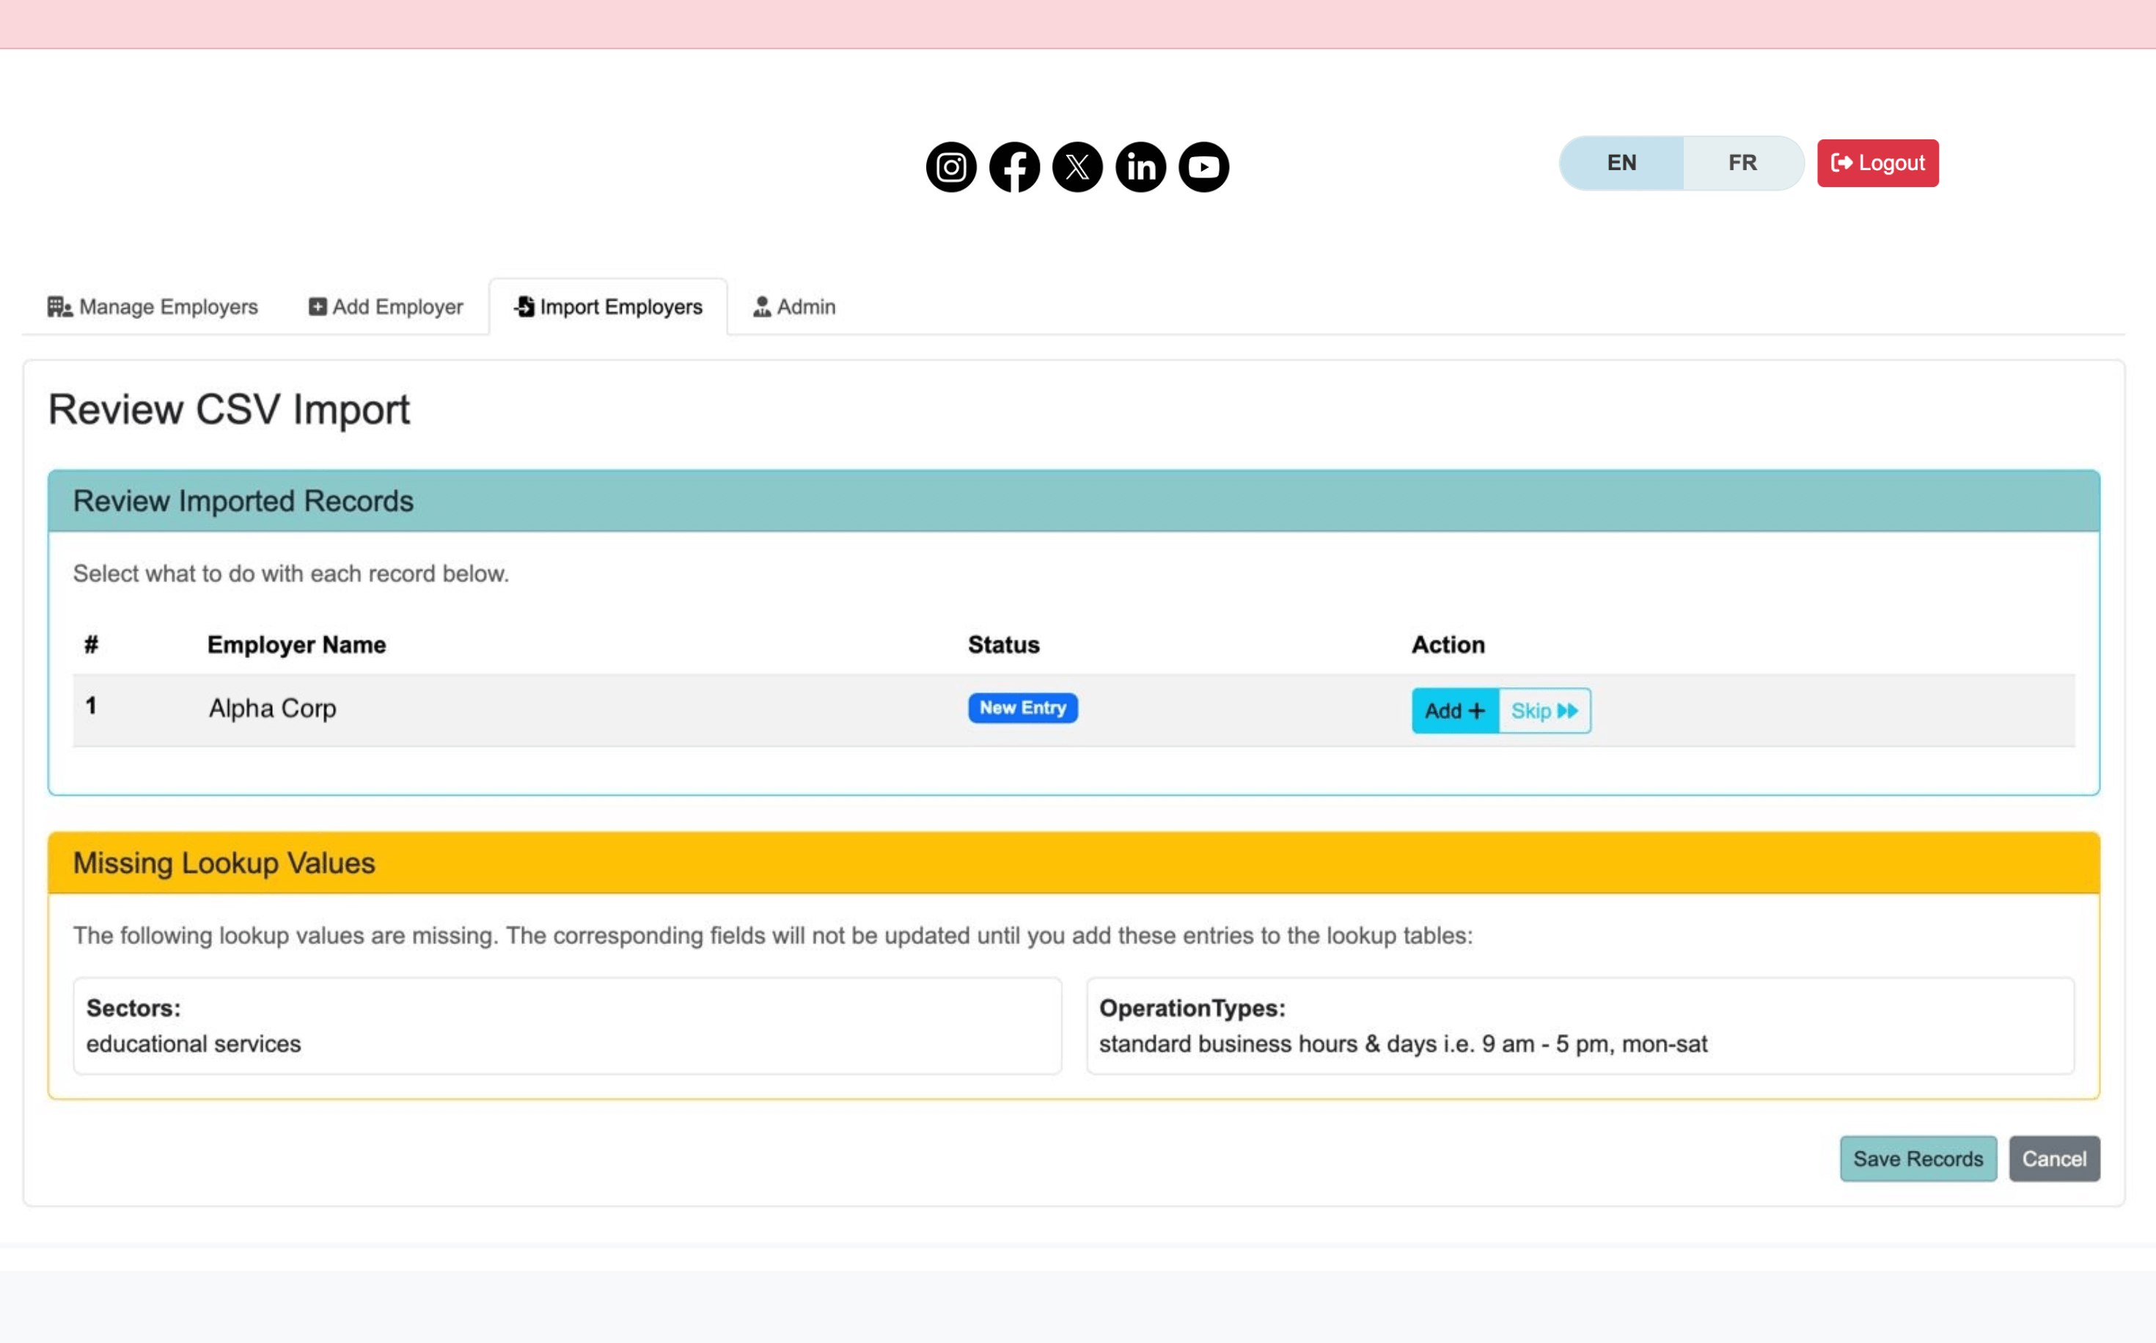Screen dimensions: 2156x1343
Task: Click the Manage Employers building icon
Action: (59, 307)
